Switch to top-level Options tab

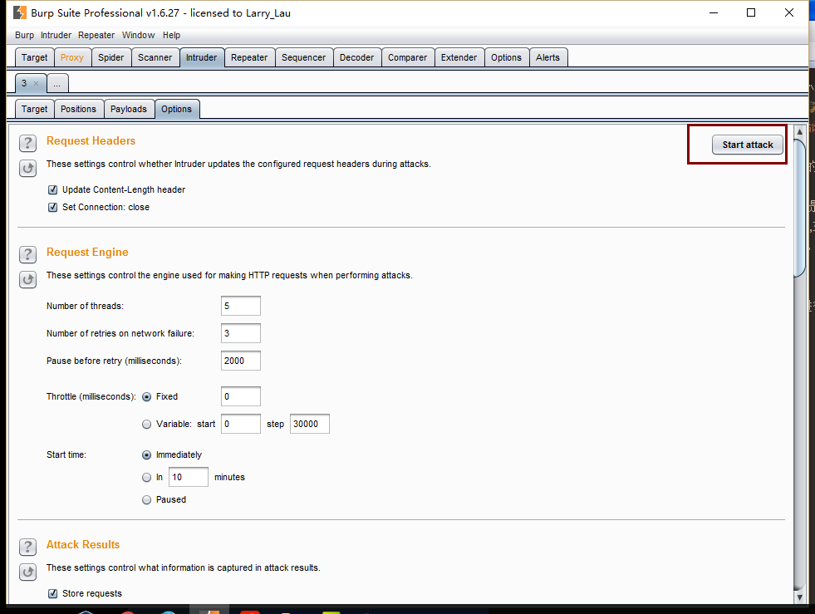click(x=506, y=57)
